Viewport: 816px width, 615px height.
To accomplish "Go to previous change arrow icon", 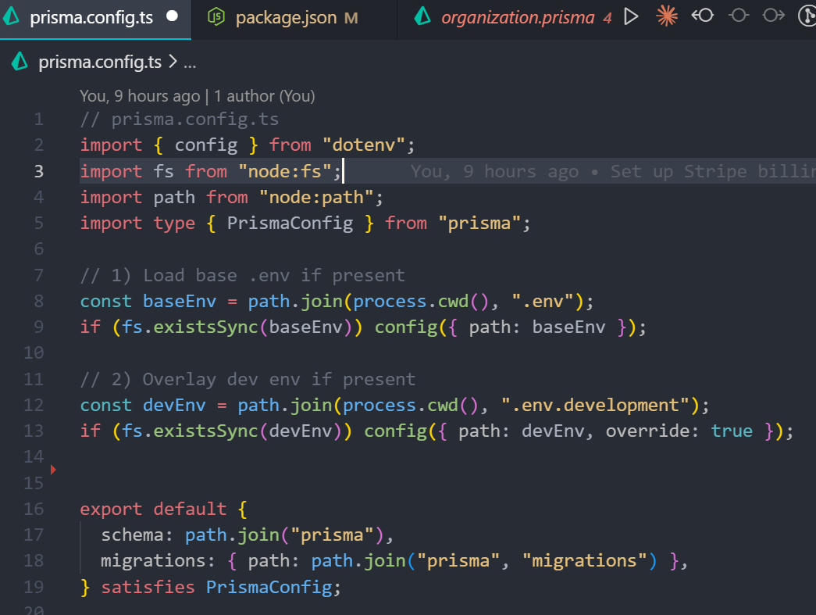I will [x=703, y=16].
